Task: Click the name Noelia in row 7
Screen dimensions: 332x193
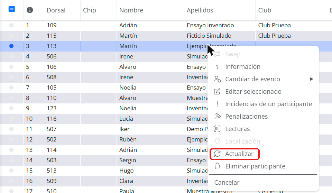Action: tap(128, 88)
